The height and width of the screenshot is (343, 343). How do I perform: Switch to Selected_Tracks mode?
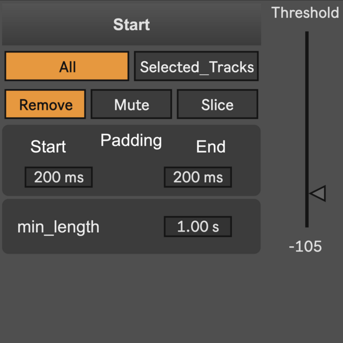pos(197,67)
